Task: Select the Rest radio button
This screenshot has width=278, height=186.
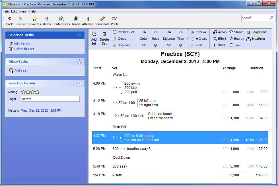Action: (193, 45)
